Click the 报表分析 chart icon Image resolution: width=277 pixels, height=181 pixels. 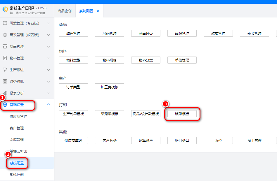[5, 93]
